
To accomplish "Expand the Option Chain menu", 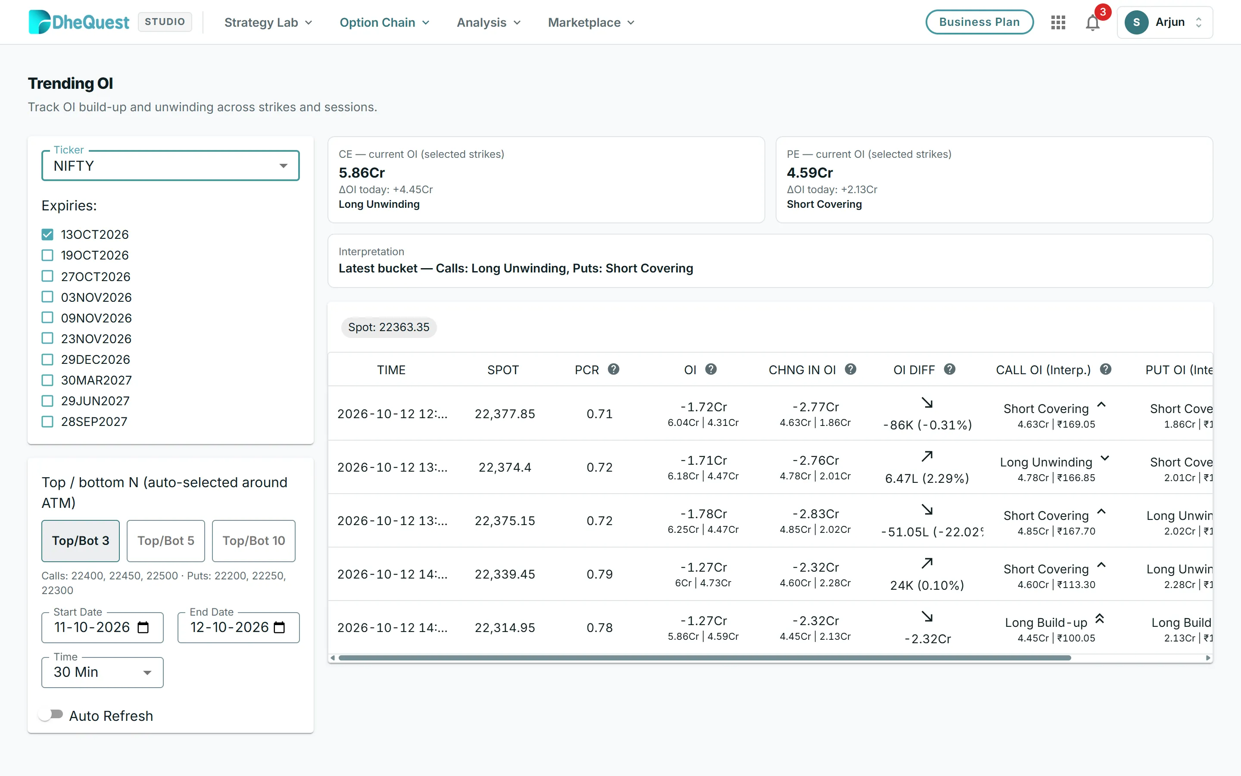I will (385, 22).
